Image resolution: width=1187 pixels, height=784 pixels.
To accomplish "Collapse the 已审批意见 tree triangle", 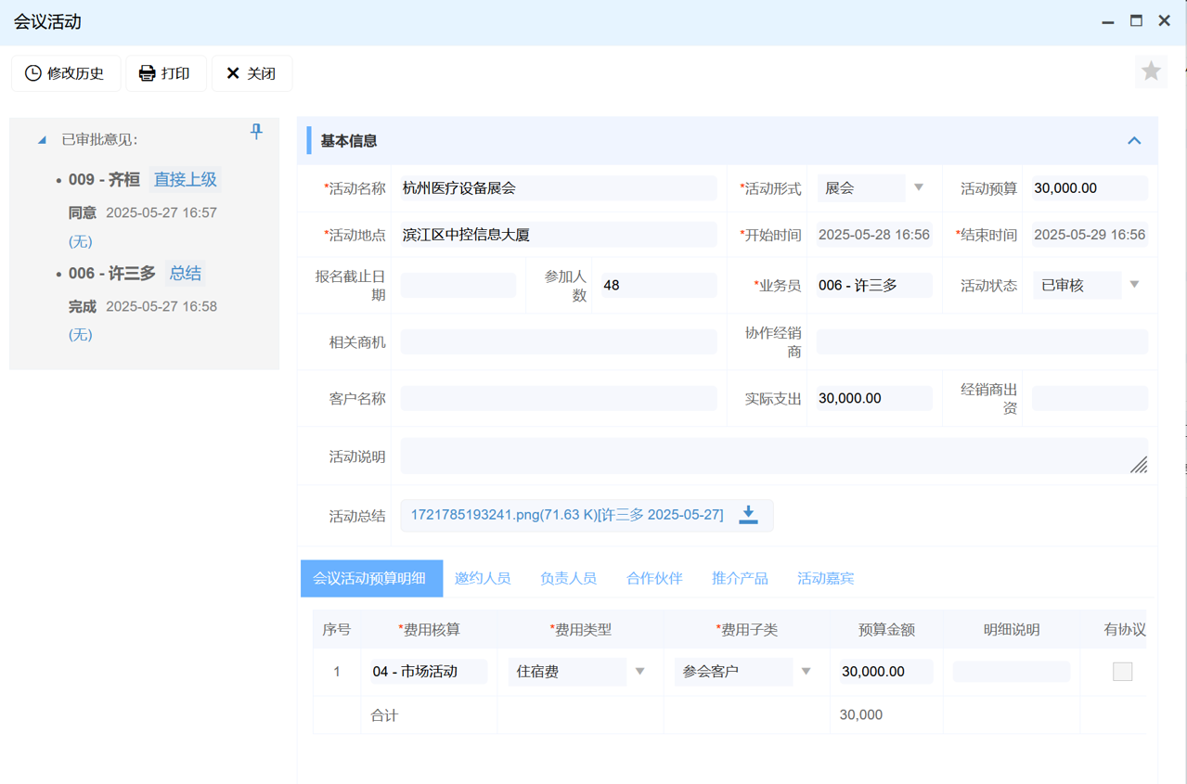I will pyautogui.click(x=42, y=140).
